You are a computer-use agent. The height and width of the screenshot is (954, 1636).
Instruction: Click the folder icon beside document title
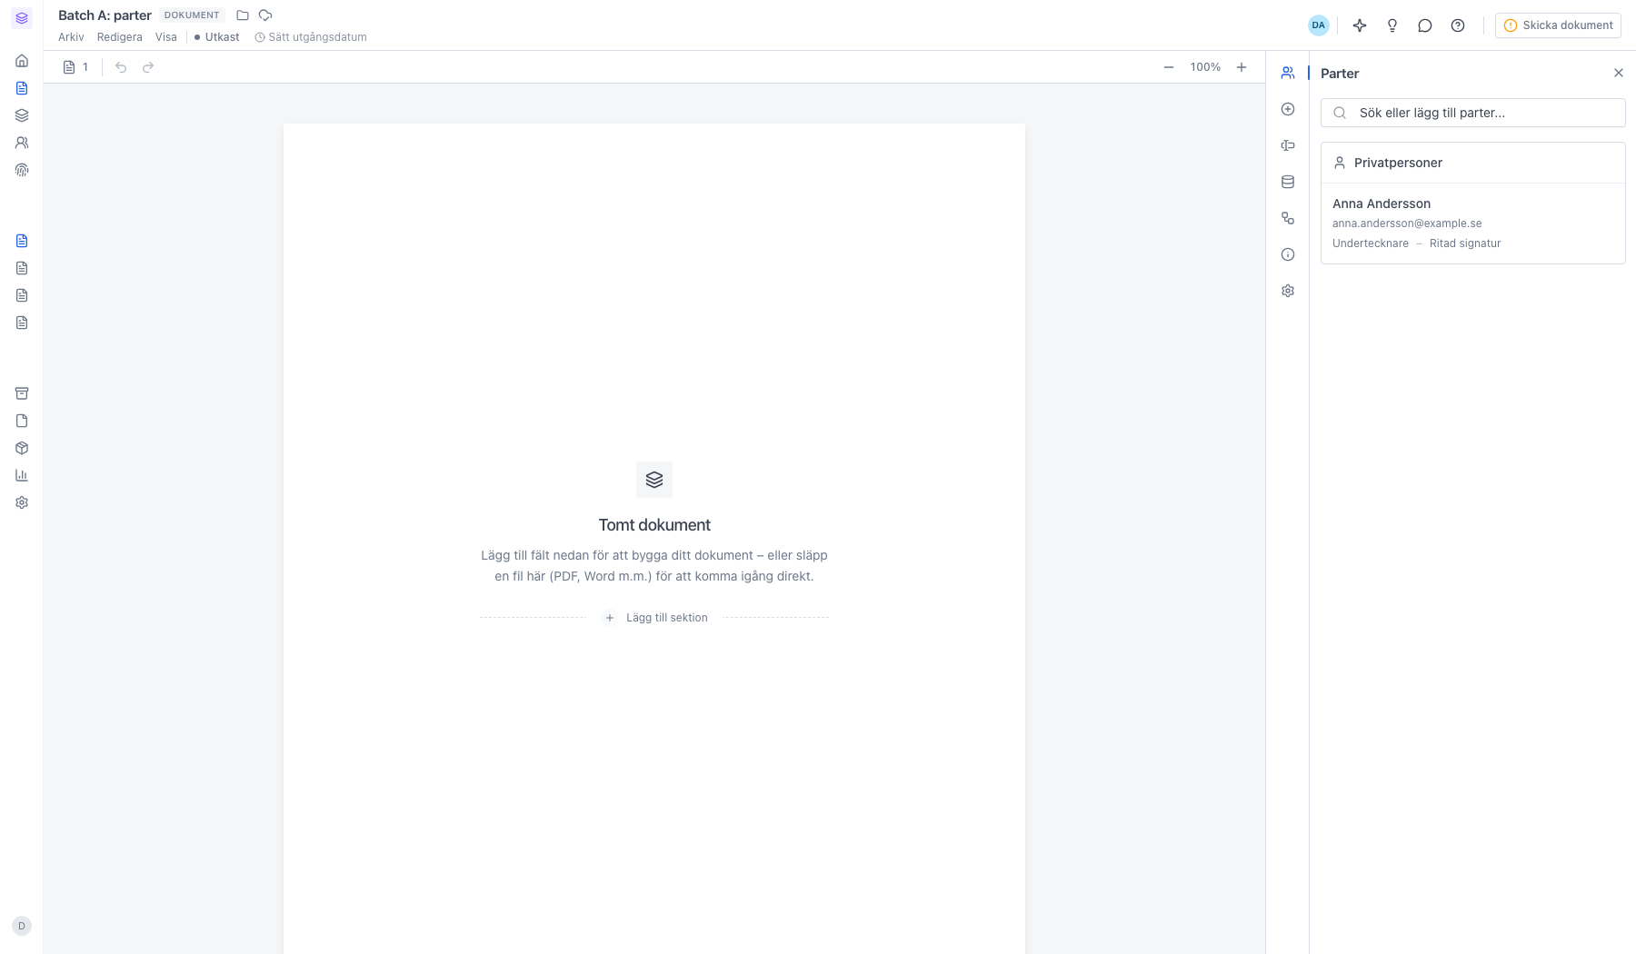[243, 15]
